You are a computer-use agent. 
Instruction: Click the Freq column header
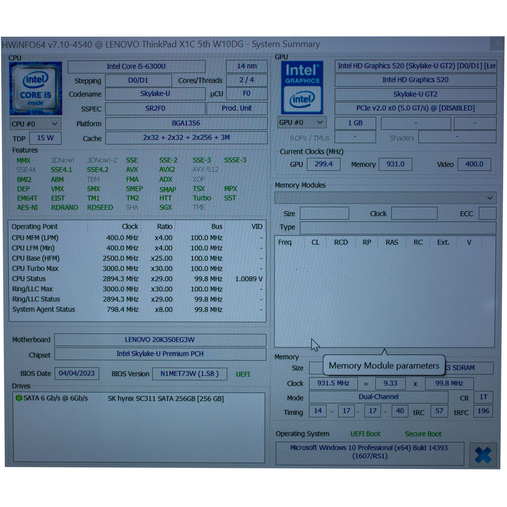285,242
